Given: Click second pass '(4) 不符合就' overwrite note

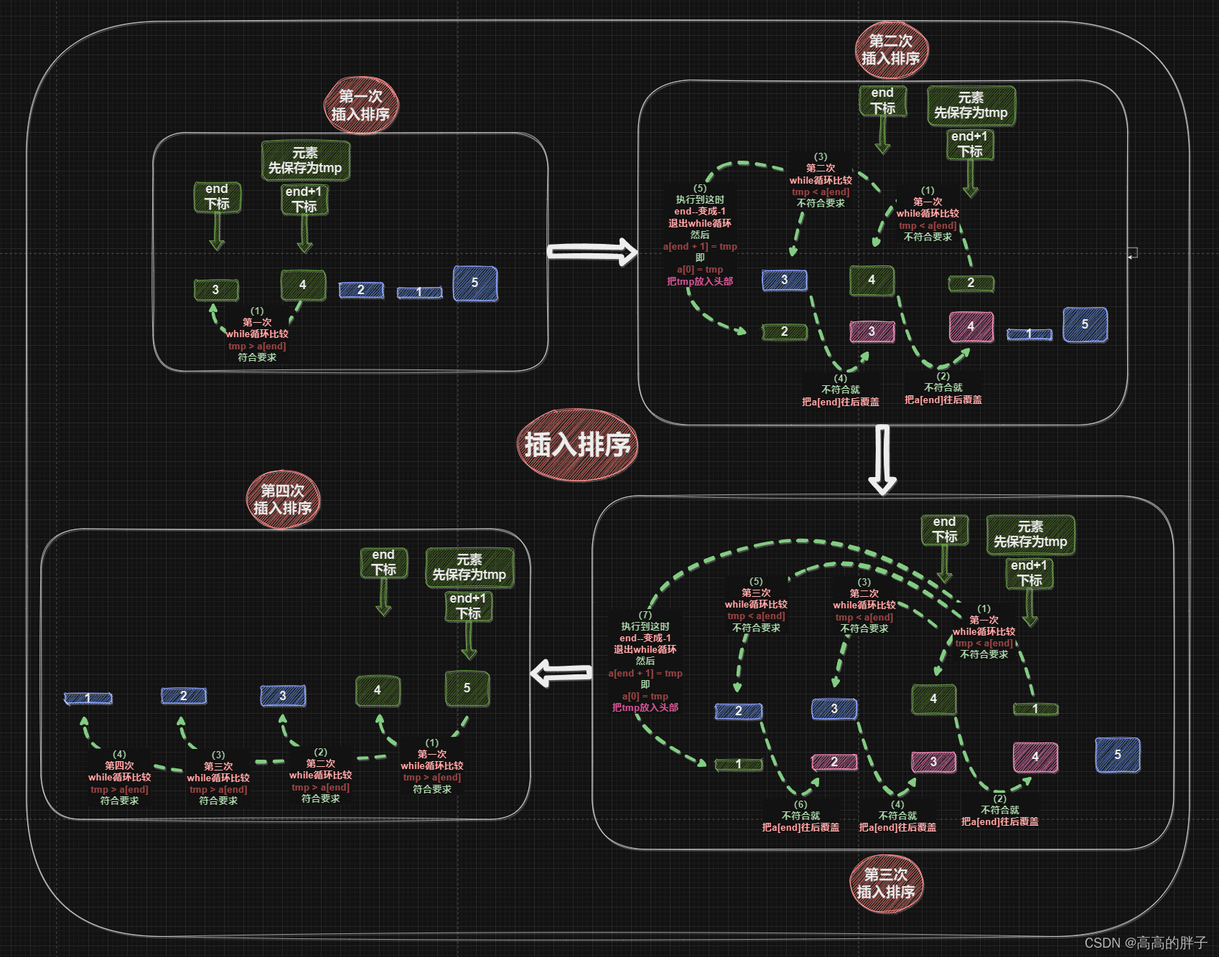Looking at the screenshot, I should [841, 390].
